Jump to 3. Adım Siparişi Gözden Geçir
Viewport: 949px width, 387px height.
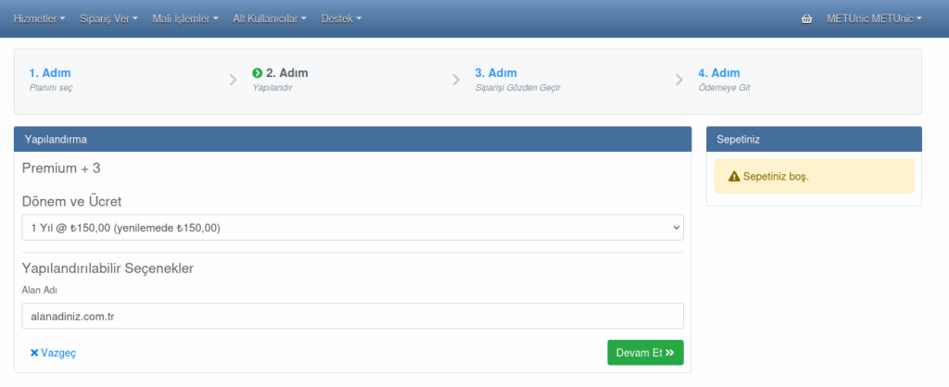(518, 80)
